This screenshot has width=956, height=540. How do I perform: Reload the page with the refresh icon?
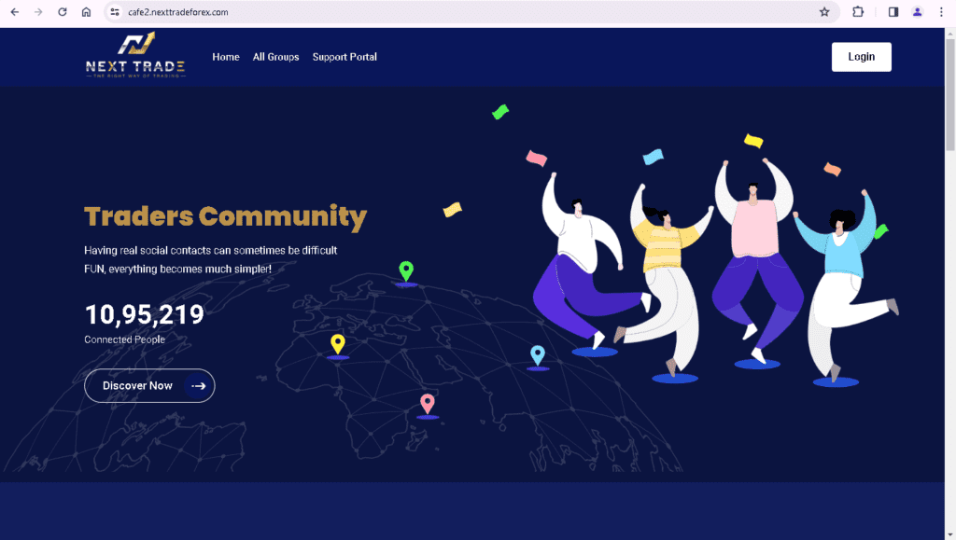pyautogui.click(x=63, y=12)
